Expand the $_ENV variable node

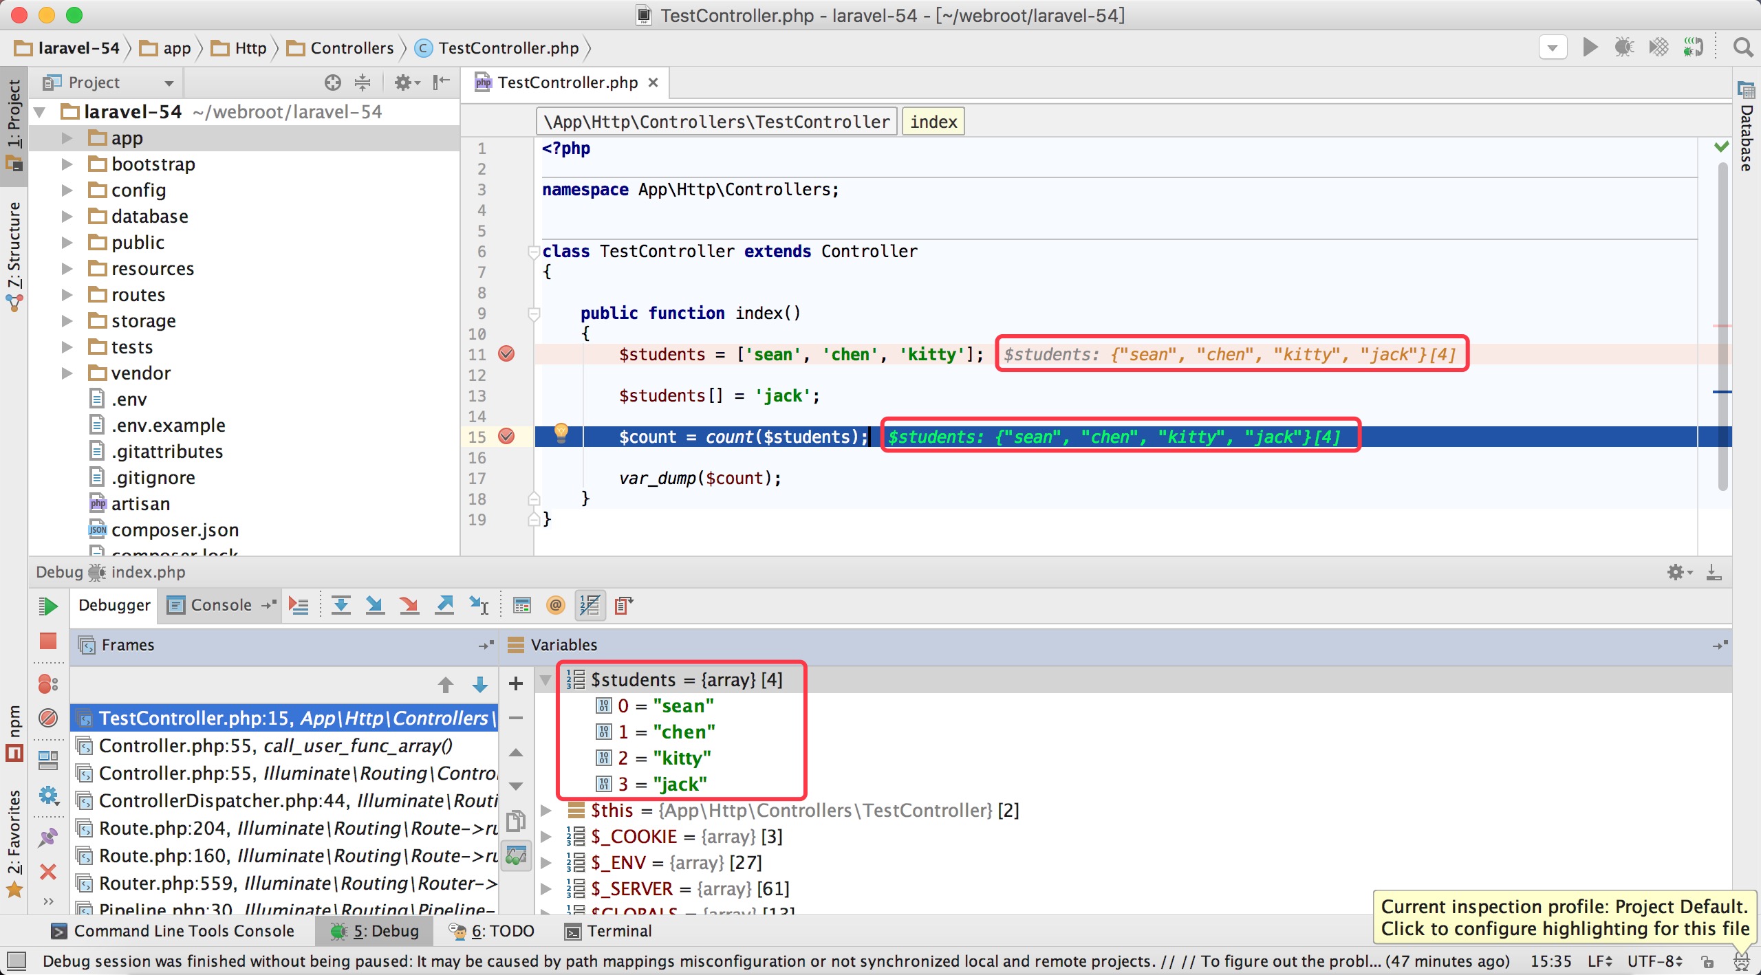coord(546,863)
